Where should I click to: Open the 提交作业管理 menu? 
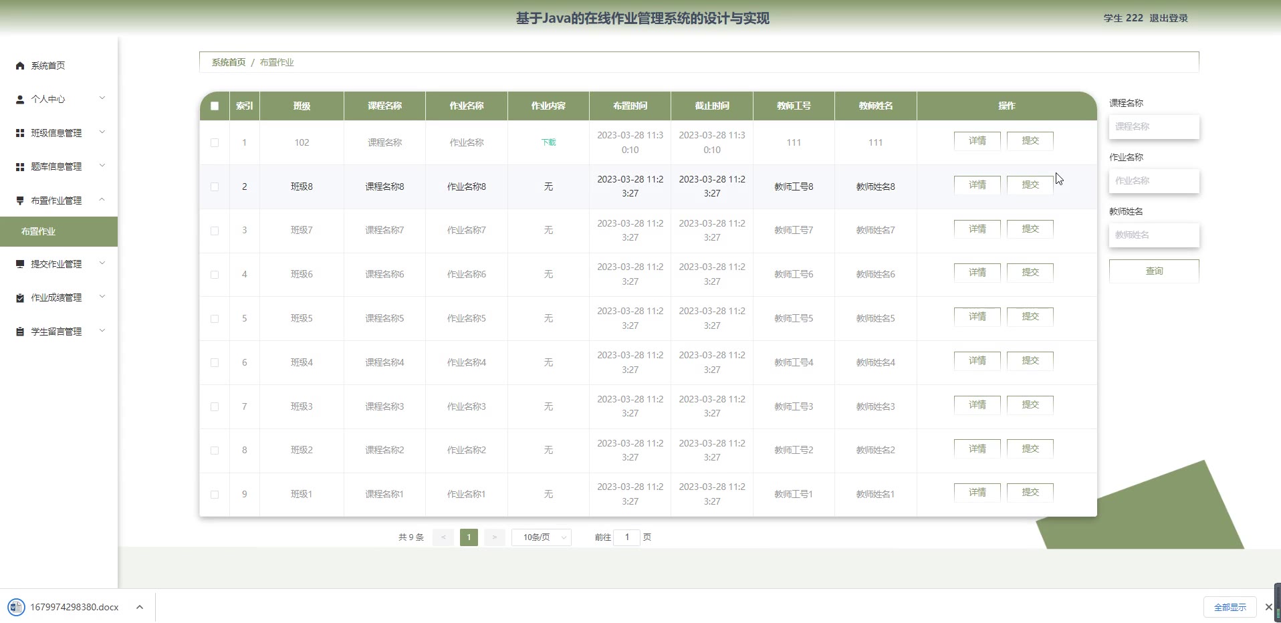[x=59, y=264]
